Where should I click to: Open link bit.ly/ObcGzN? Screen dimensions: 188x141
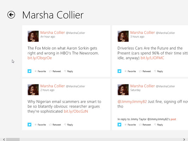[76, 111]
